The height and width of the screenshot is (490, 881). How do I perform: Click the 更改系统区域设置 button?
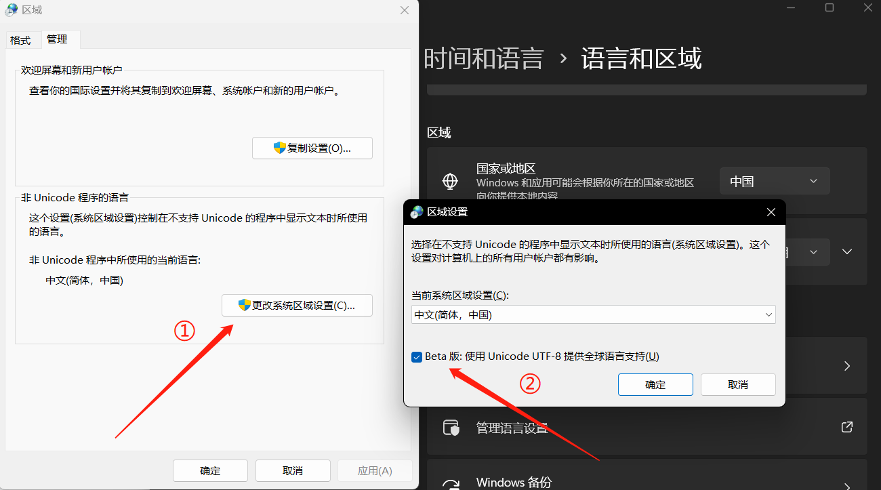tap(297, 305)
